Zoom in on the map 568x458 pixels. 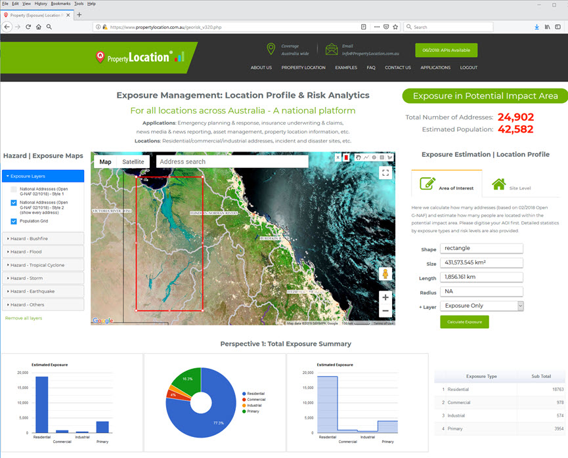[x=385, y=297]
